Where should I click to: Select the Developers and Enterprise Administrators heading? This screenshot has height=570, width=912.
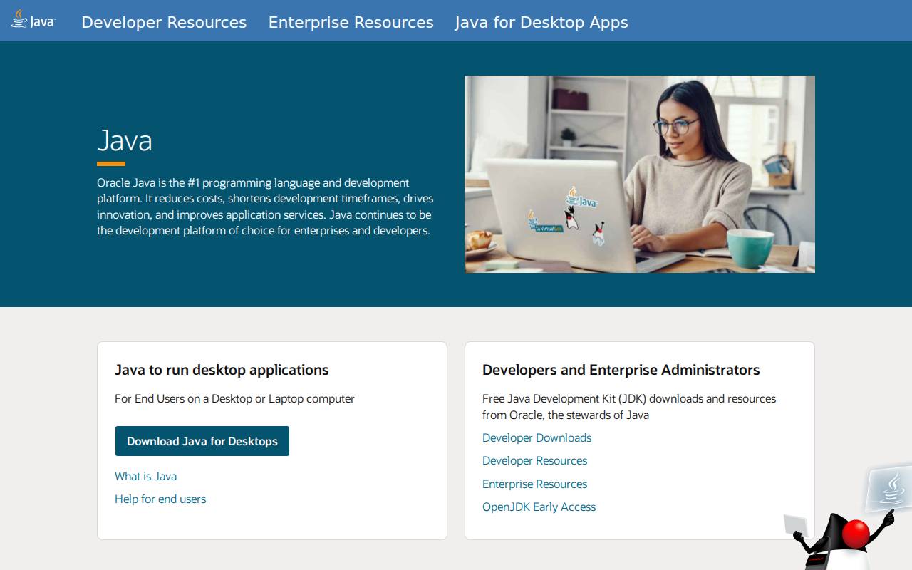[x=621, y=370]
